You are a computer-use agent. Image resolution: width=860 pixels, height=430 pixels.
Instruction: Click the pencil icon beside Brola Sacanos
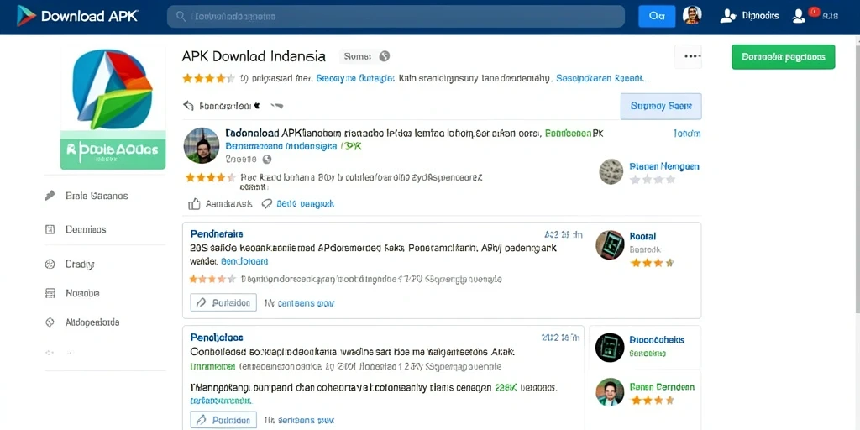point(50,195)
